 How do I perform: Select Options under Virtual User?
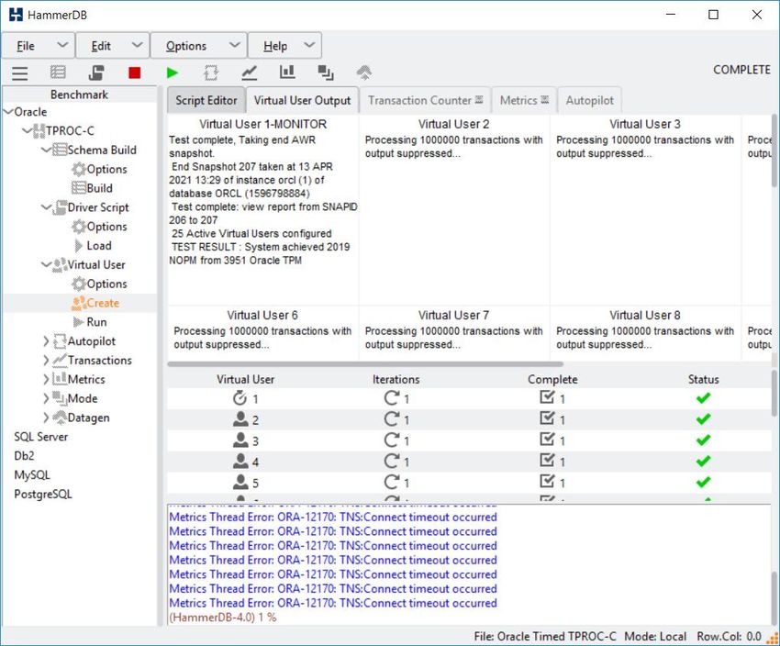click(x=99, y=284)
